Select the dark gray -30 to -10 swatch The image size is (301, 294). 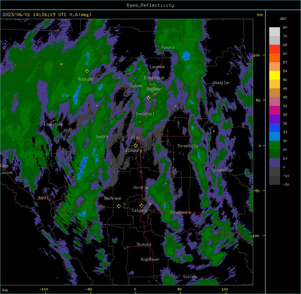tap(274, 180)
